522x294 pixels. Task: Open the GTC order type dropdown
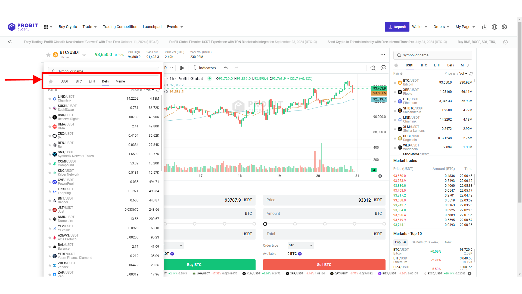(300, 245)
